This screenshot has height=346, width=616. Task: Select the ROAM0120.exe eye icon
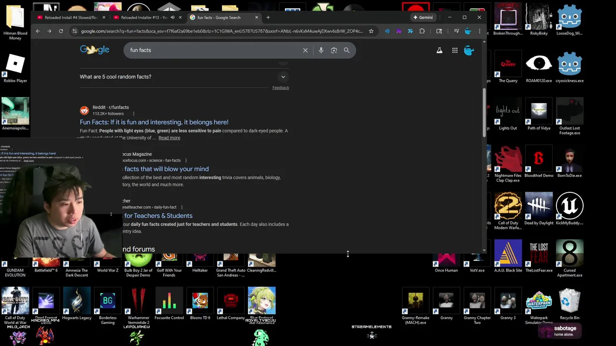[x=539, y=67]
